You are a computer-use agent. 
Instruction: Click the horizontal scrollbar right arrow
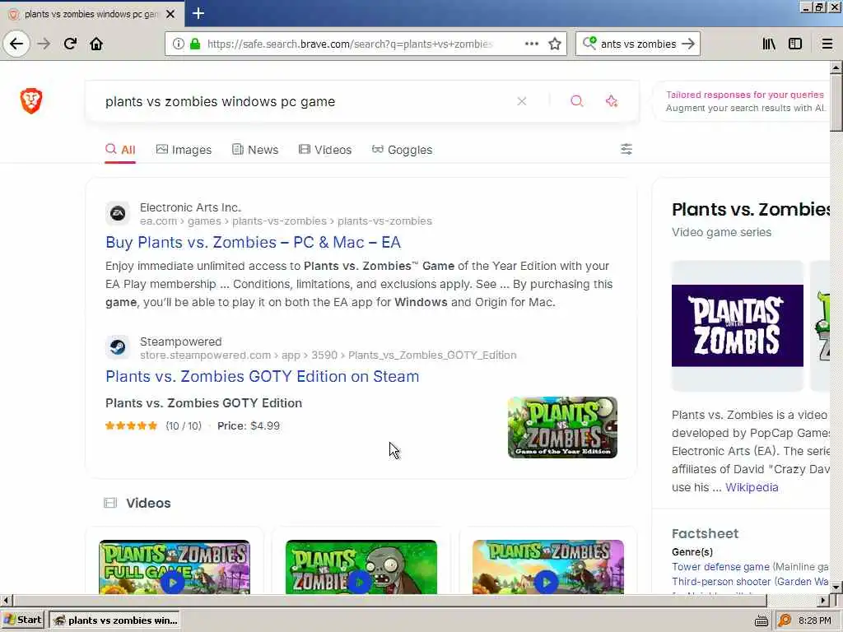[823, 600]
